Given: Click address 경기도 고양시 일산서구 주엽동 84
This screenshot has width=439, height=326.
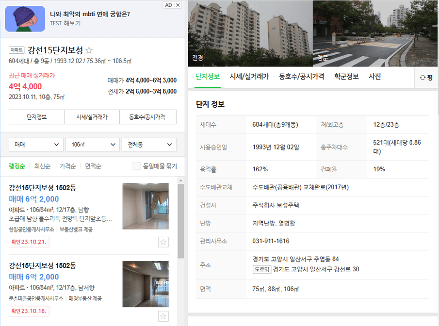Looking at the screenshot, I should tap(295, 259).
